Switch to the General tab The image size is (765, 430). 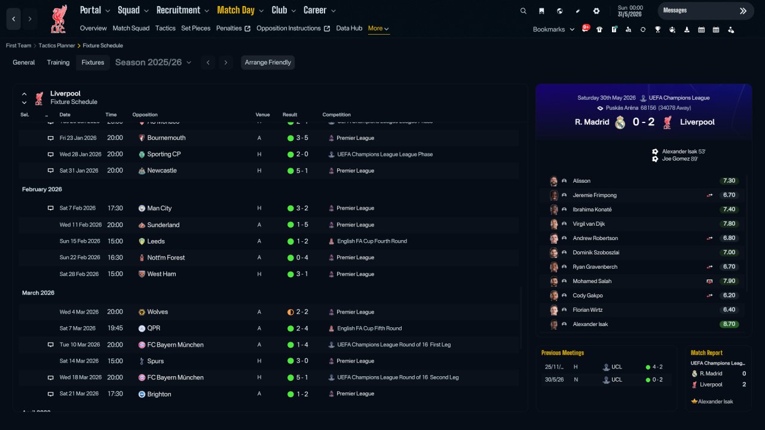click(x=24, y=62)
